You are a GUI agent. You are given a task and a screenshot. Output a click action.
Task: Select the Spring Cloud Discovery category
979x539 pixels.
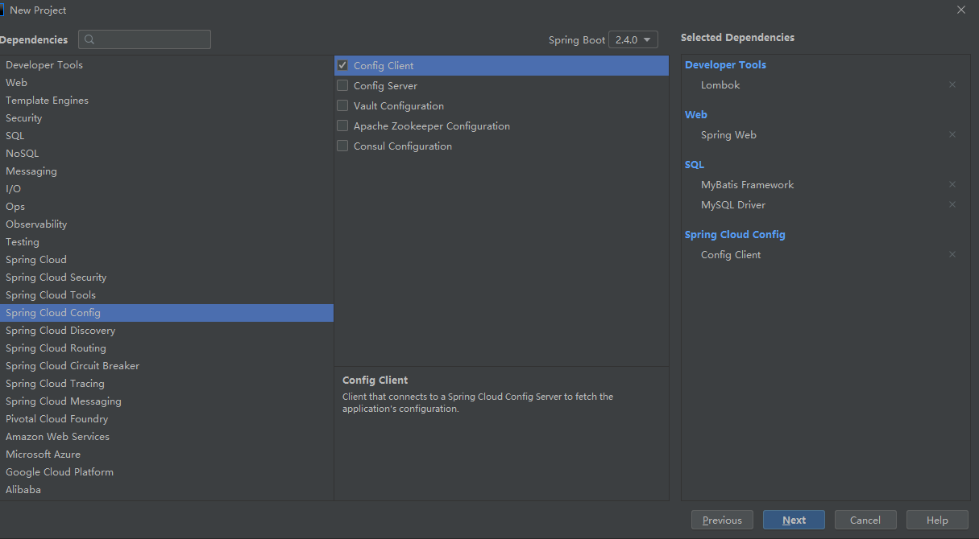(60, 331)
